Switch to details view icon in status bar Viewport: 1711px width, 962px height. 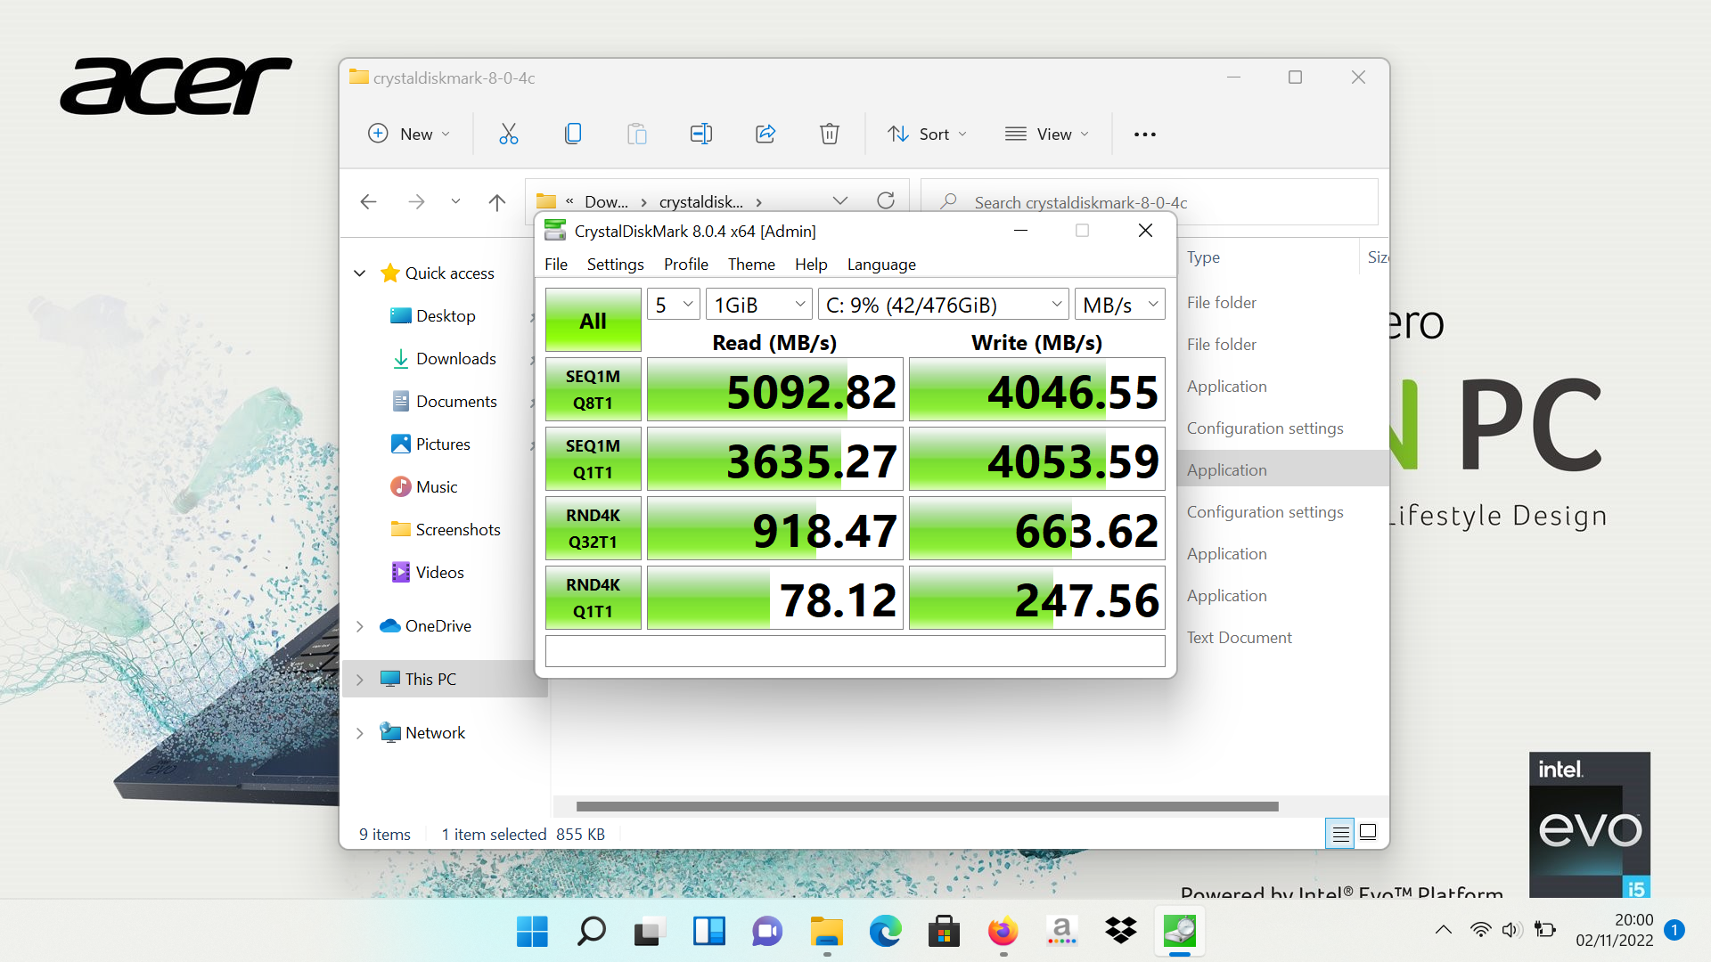tap(1339, 834)
